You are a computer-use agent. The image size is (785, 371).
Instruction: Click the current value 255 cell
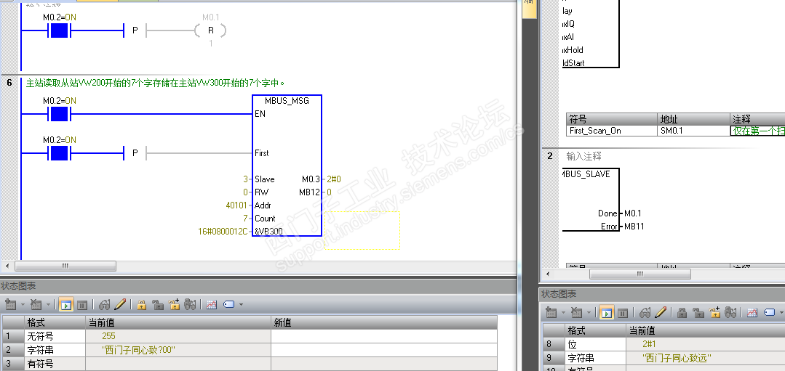pos(178,336)
